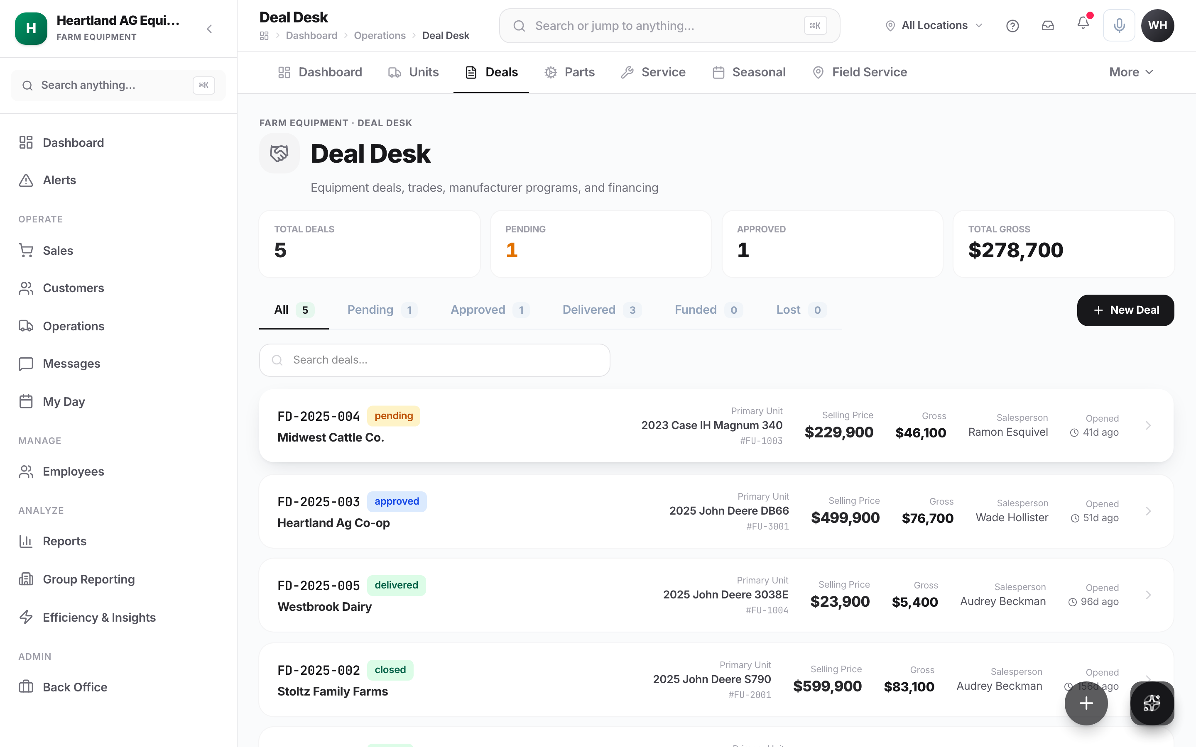Open Messages in the sidebar
Image resolution: width=1196 pixels, height=747 pixels.
118,364
